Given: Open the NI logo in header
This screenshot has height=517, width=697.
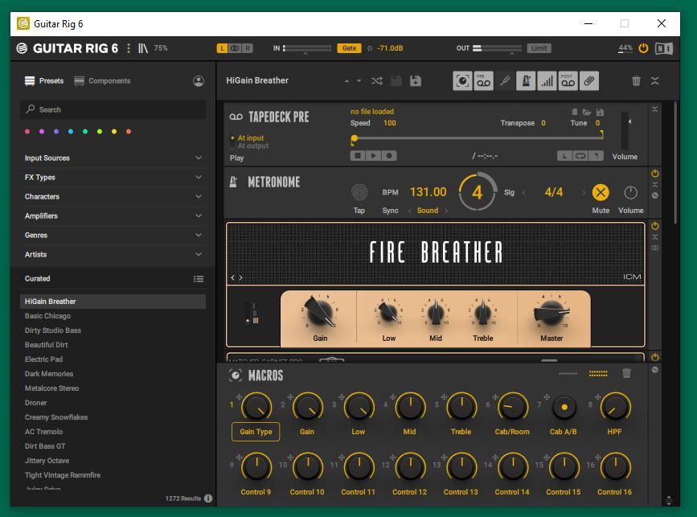Looking at the screenshot, I should [x=664, y=48].
